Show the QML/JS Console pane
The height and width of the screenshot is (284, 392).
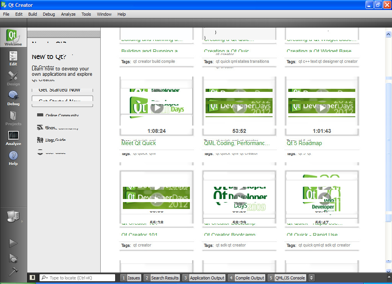[x=287, y=278]
